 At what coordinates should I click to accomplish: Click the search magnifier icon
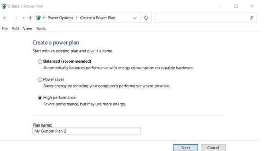click(x=251, y=18)
